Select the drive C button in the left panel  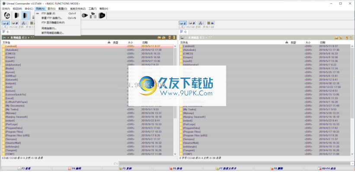[6, 23]
